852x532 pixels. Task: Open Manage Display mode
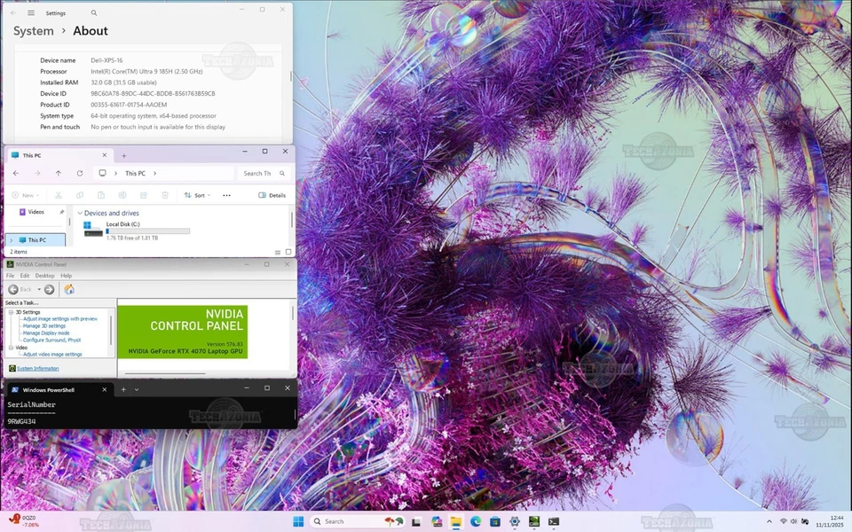[x=46, y=333]
